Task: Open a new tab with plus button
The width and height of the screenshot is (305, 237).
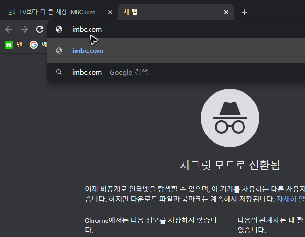Action: pos(244,12)
